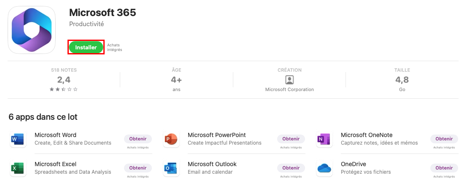Open the Microsoft Word icon

click(x=18, y=139)
